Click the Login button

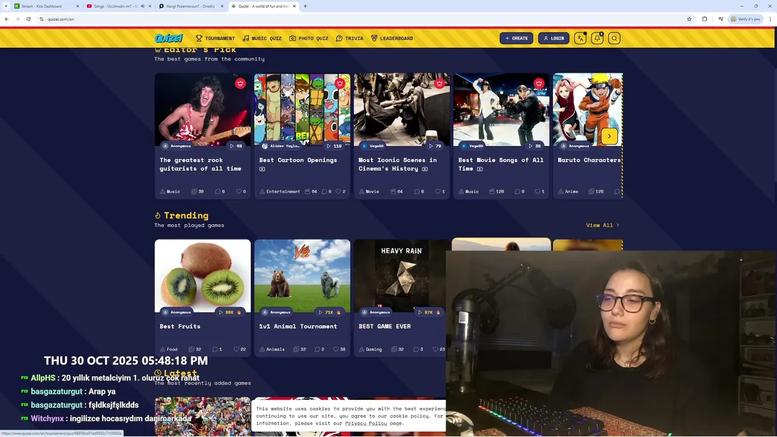[x=554, y=38]
